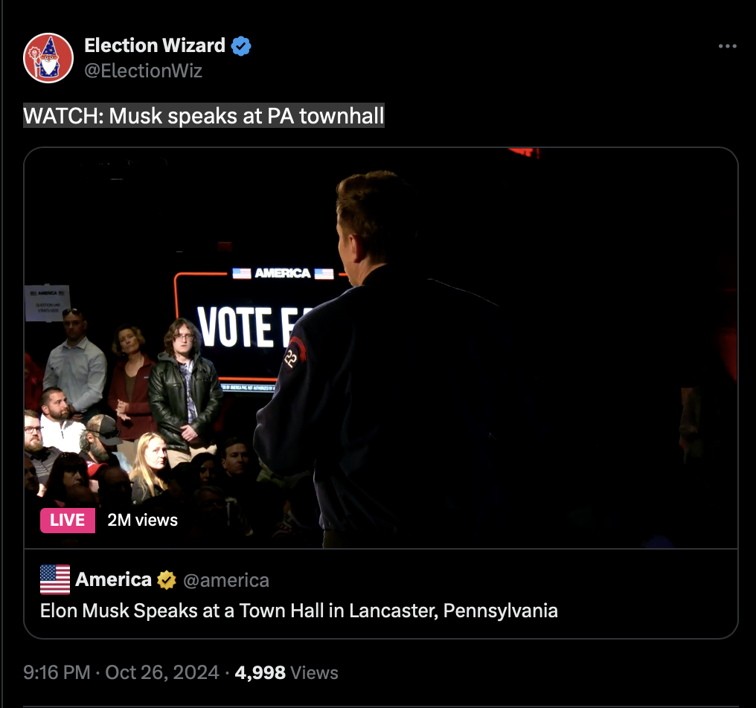Open the America account name in quoted post
The width and height of the screenshot is (756, 708).
point(114,579)
